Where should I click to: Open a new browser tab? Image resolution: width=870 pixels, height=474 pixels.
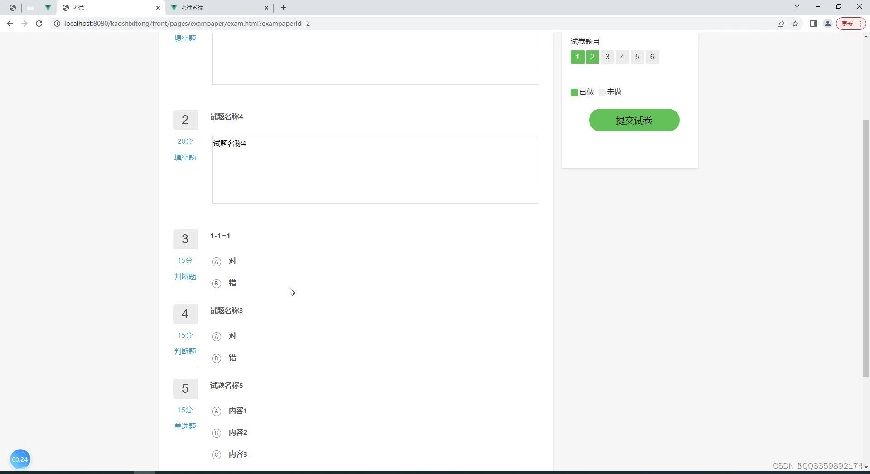pos(284,8)
